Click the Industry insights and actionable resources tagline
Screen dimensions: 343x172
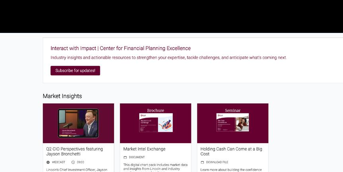coord(168,57)
